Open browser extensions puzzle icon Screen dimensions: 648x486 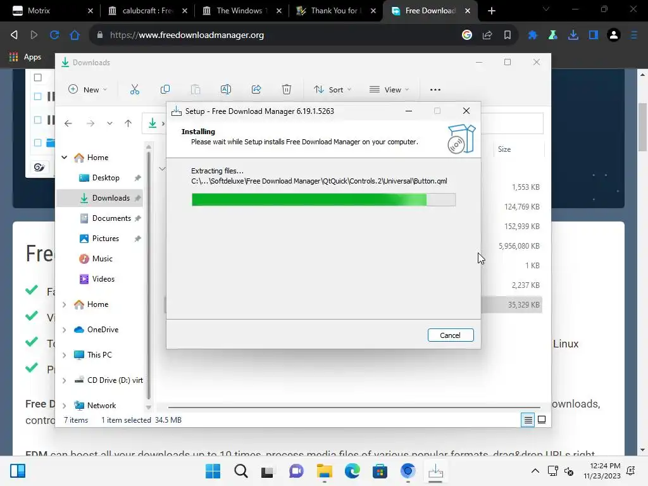(x=532, y=35)
